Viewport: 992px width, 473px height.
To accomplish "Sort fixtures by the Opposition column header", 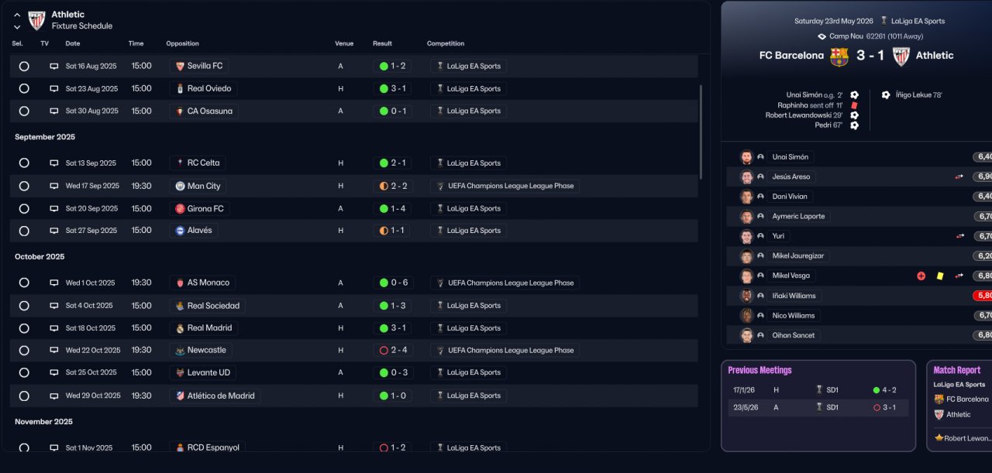I will coord(182,44).
